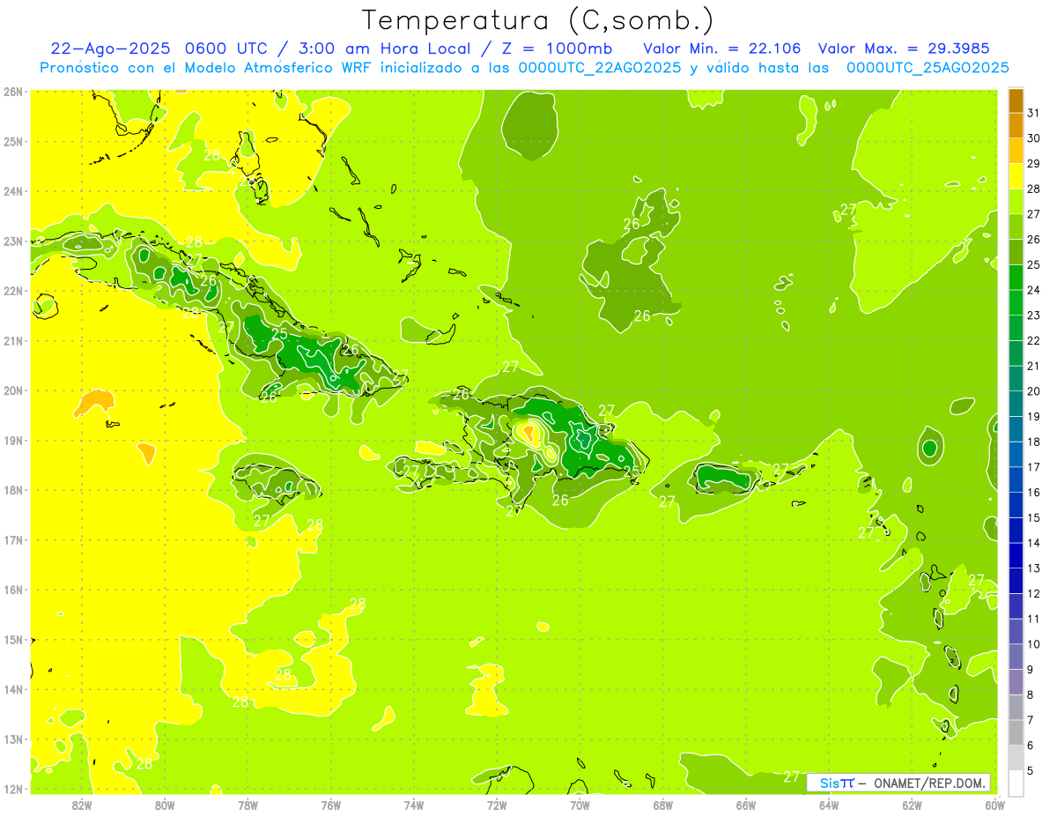Click the "62W" longitude axis label
Image resolution: width=1057 pixels, height=817 pixels.
click(912, 805)
